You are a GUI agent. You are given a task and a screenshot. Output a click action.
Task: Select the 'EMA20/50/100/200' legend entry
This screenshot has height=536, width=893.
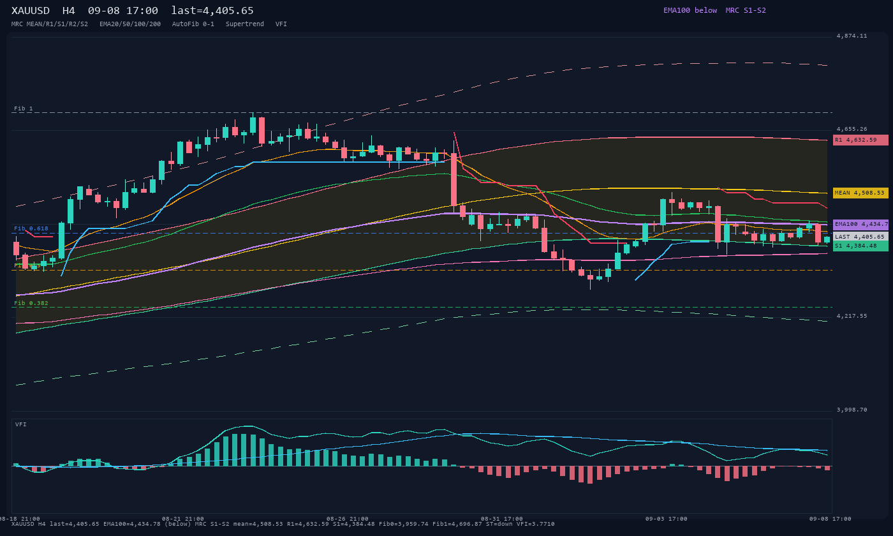(130, 24)
